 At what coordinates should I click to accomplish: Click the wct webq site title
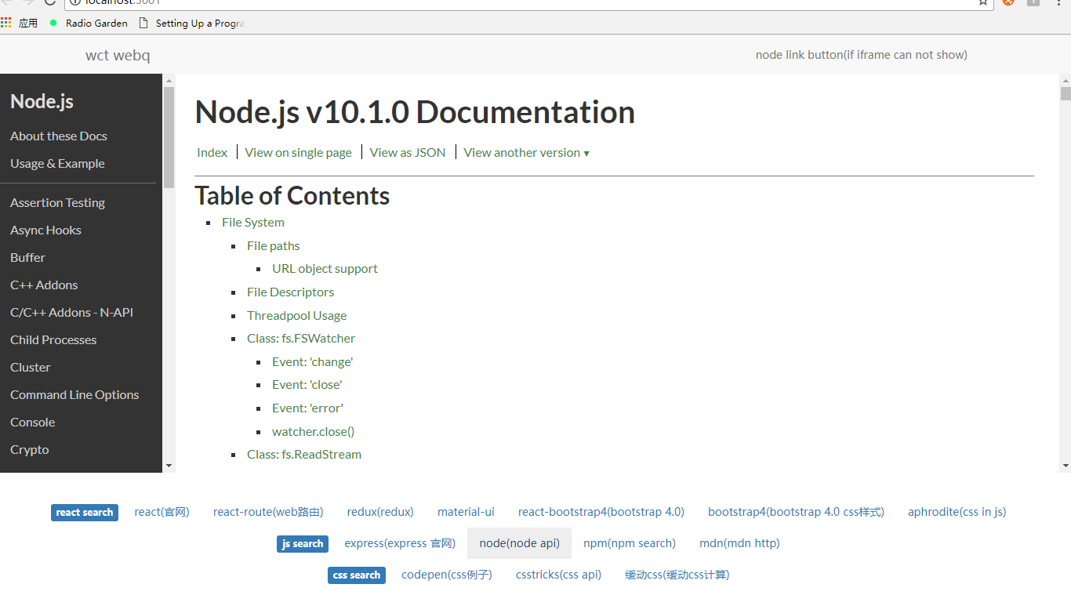coord(118,55)
